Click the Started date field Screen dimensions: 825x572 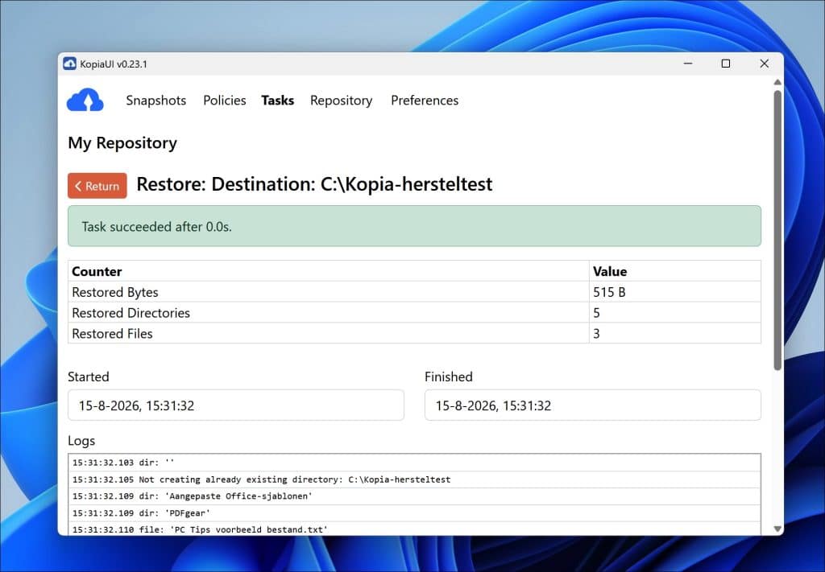coord(236,405)
